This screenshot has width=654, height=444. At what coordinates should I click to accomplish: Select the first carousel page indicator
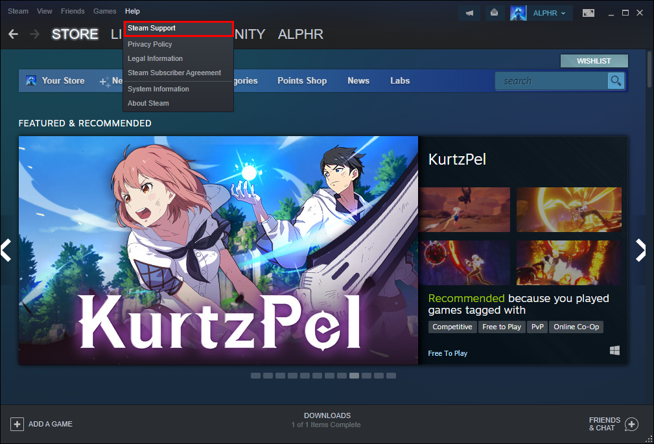point(255,375)
